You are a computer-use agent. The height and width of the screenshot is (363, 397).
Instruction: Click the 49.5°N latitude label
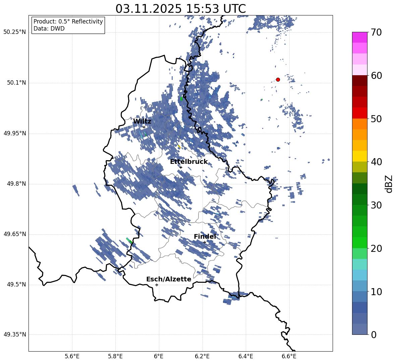click(x=16, y=284)
